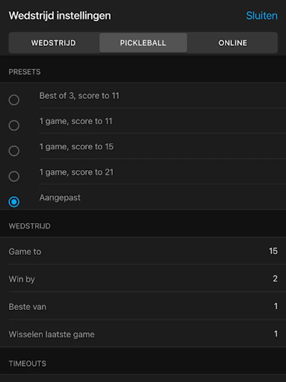Close settings with the Sluiten link
The height and width of the screenshot is (382, 286).
261,16
